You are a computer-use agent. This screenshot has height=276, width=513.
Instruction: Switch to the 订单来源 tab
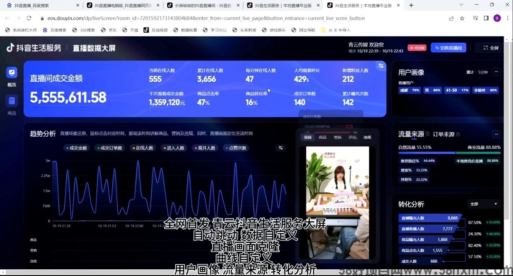pos(443,134)
